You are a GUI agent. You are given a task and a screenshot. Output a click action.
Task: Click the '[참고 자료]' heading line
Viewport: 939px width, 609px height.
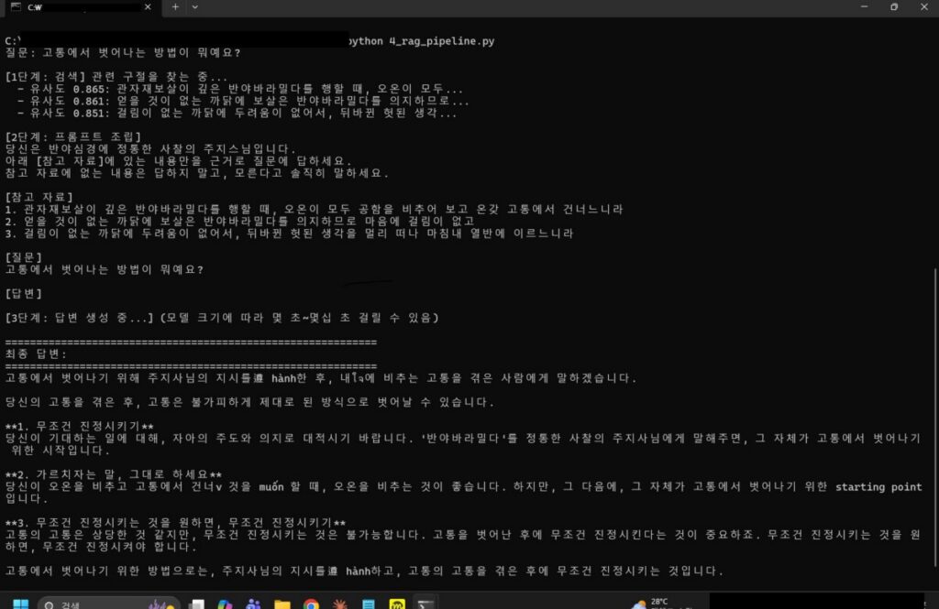pos(39,198)
